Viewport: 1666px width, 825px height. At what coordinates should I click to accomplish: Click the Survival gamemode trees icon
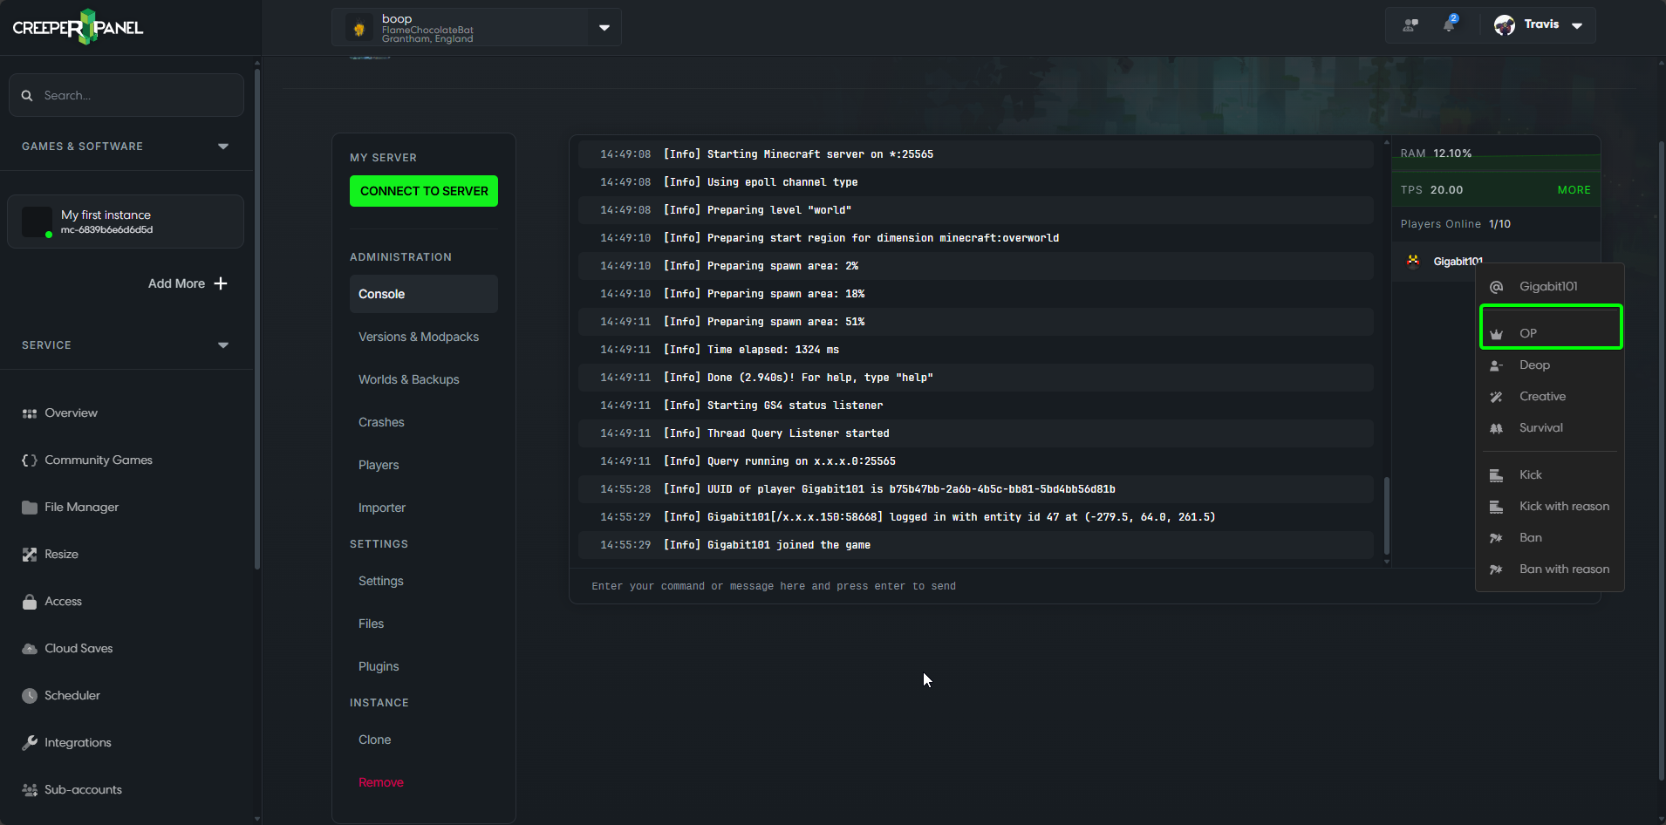pyautogui.click(x=1497, y=427)
